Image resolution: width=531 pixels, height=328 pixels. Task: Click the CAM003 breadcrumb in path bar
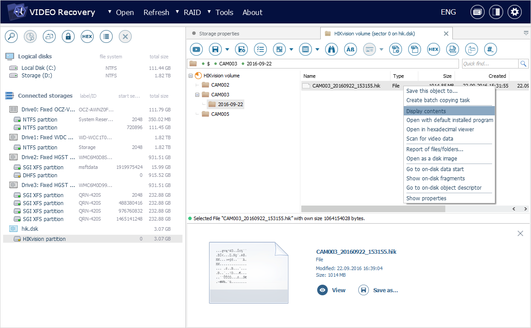pos(228,64)
